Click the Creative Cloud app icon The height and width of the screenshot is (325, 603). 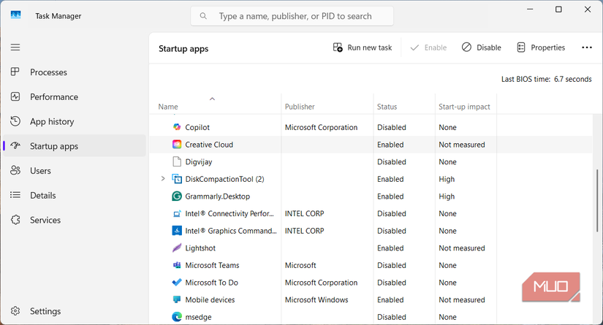pyautogui.click(x=177, y=145)
